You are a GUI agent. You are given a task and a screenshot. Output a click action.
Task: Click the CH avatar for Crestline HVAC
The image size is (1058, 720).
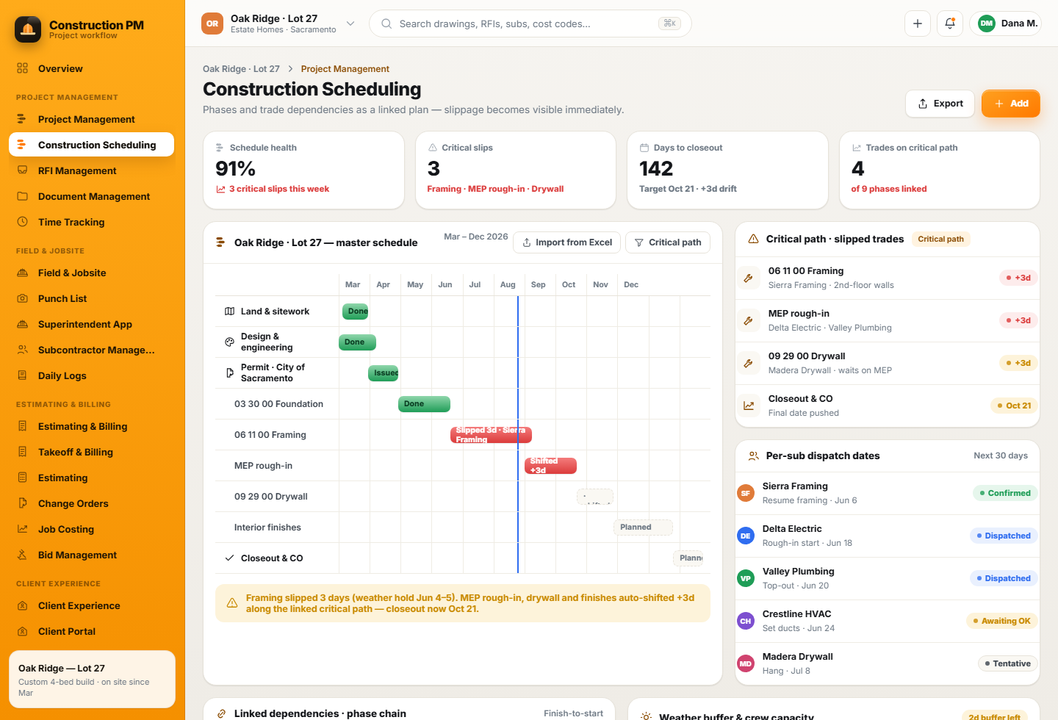(746, 621)
